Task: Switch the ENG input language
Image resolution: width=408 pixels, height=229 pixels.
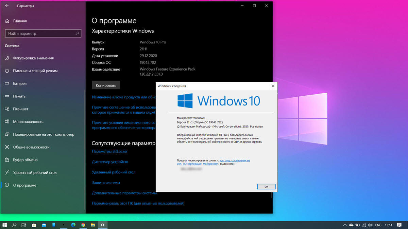Action: click(x=378, y=225)
